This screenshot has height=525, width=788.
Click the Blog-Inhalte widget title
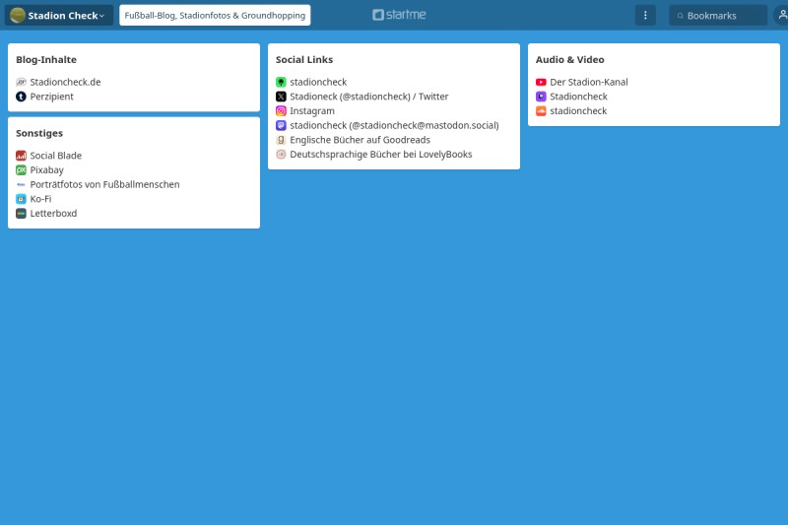tap(46, 60)
